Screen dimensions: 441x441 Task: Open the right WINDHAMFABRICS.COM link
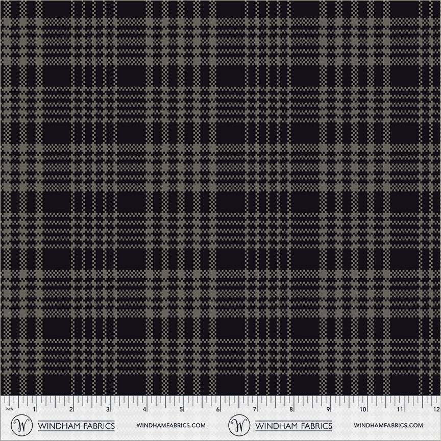(389, 426)
